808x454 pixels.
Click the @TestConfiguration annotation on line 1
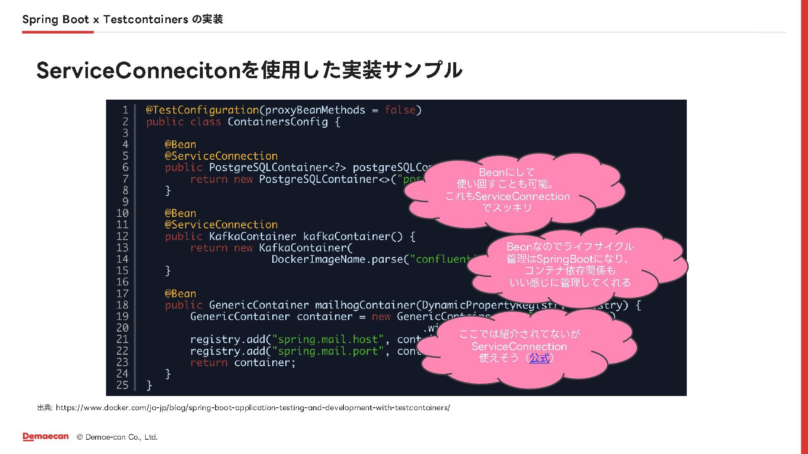pos(202,110)
